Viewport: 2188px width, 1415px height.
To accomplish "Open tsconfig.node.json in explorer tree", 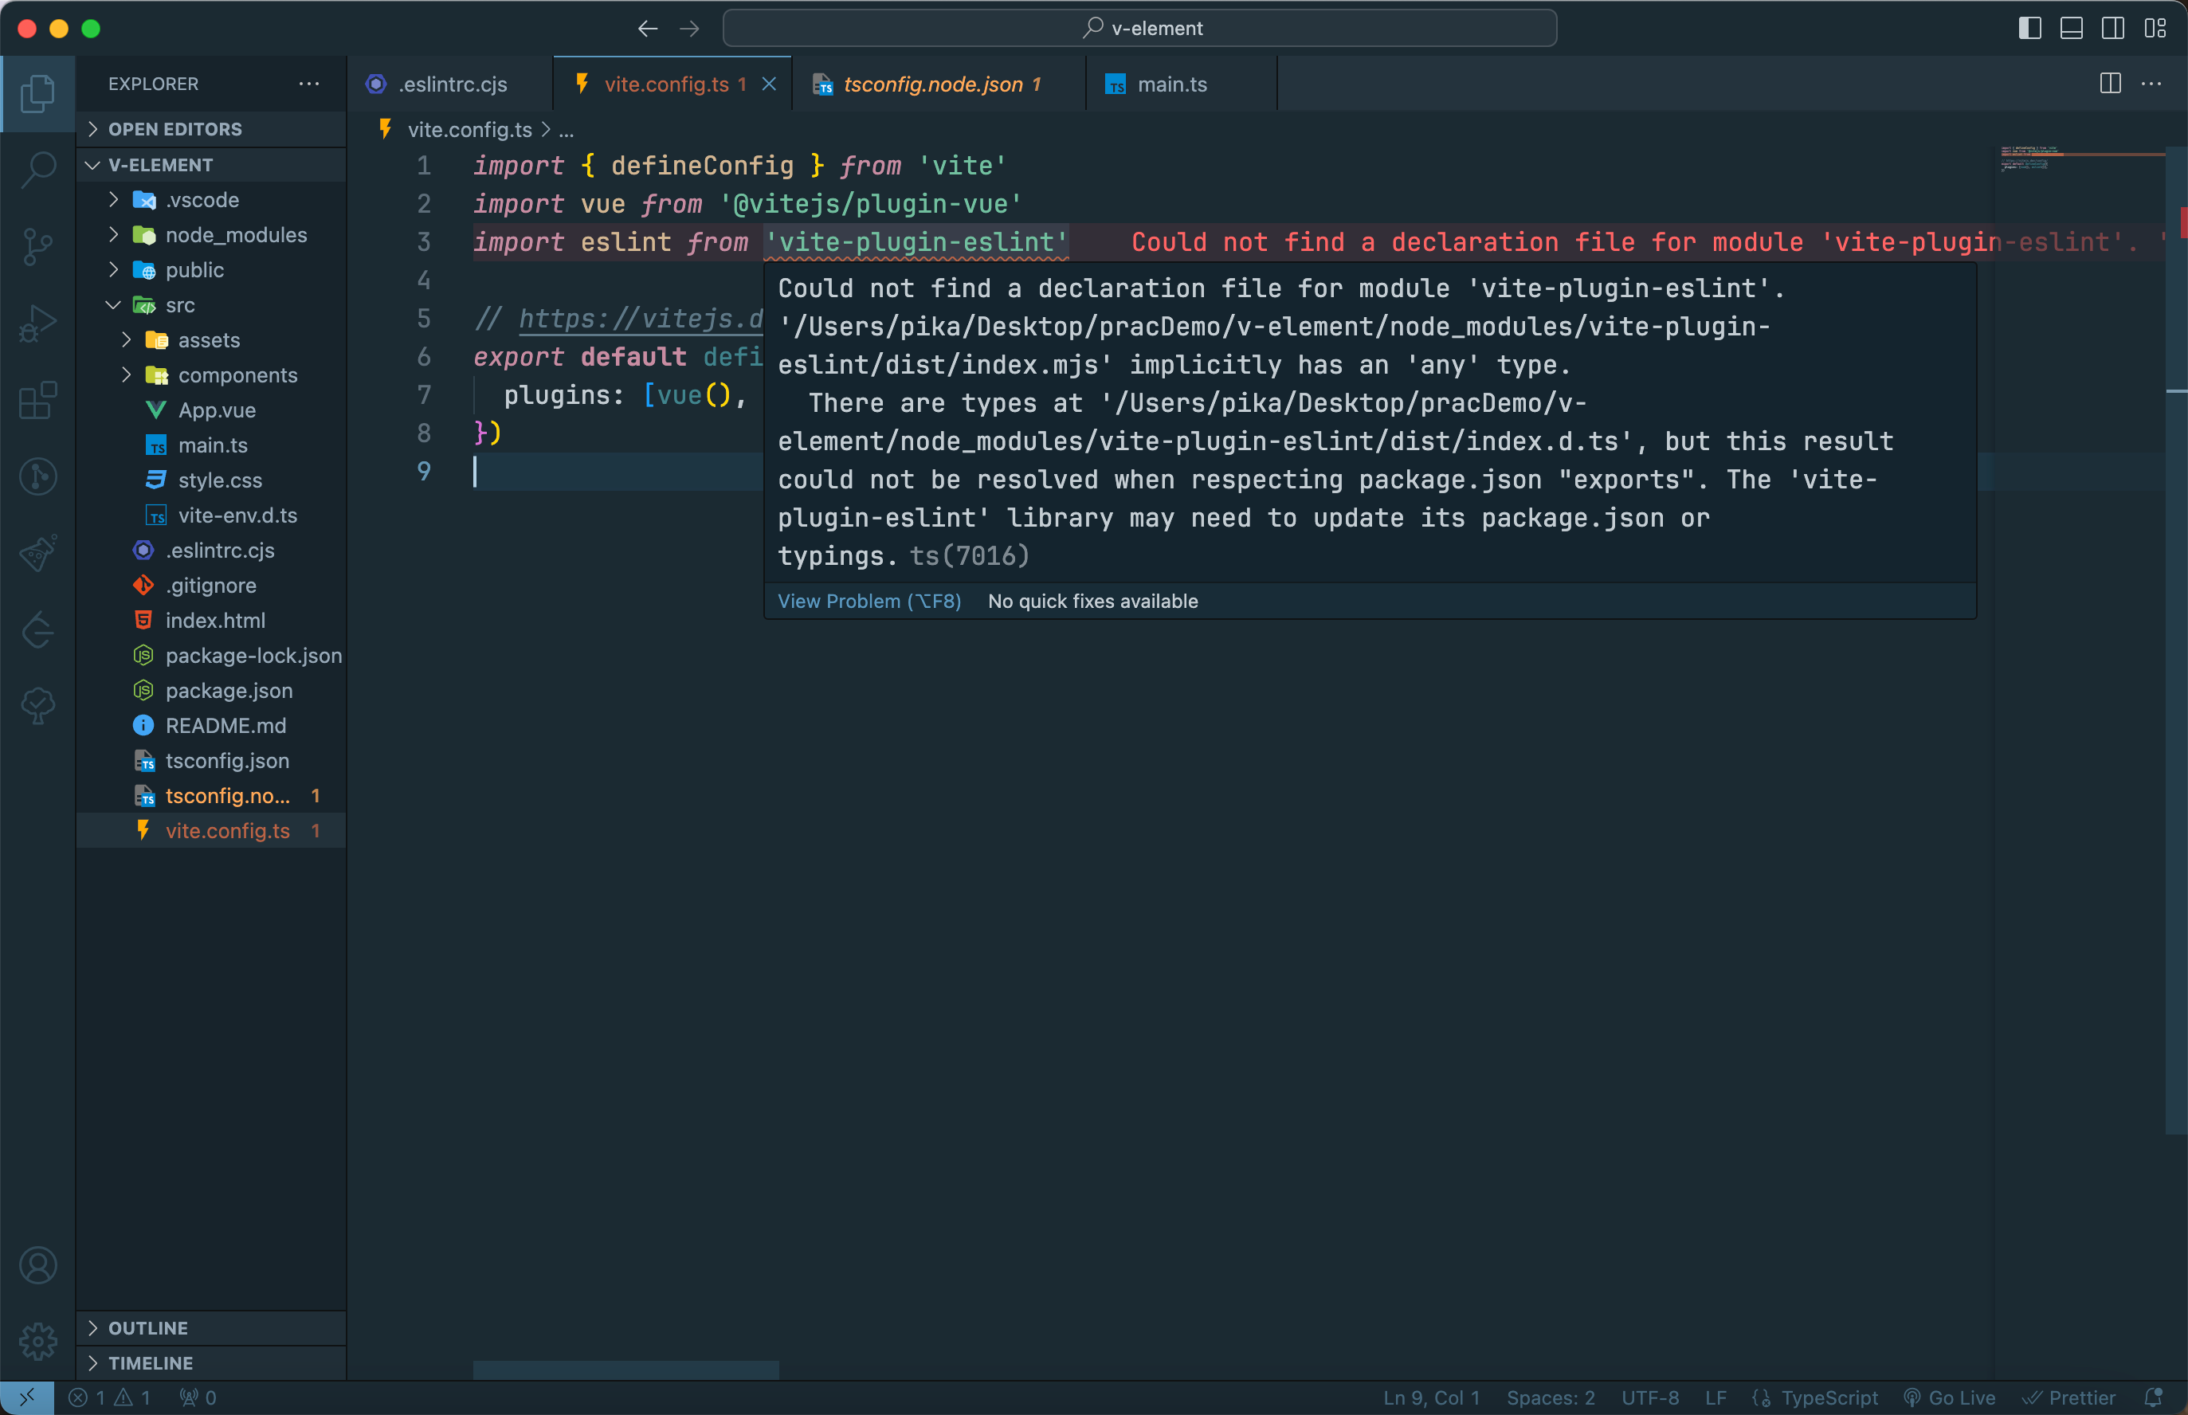I will 211,795.
